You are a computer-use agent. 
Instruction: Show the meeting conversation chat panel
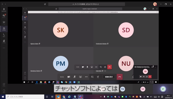[x=92, y=77]
